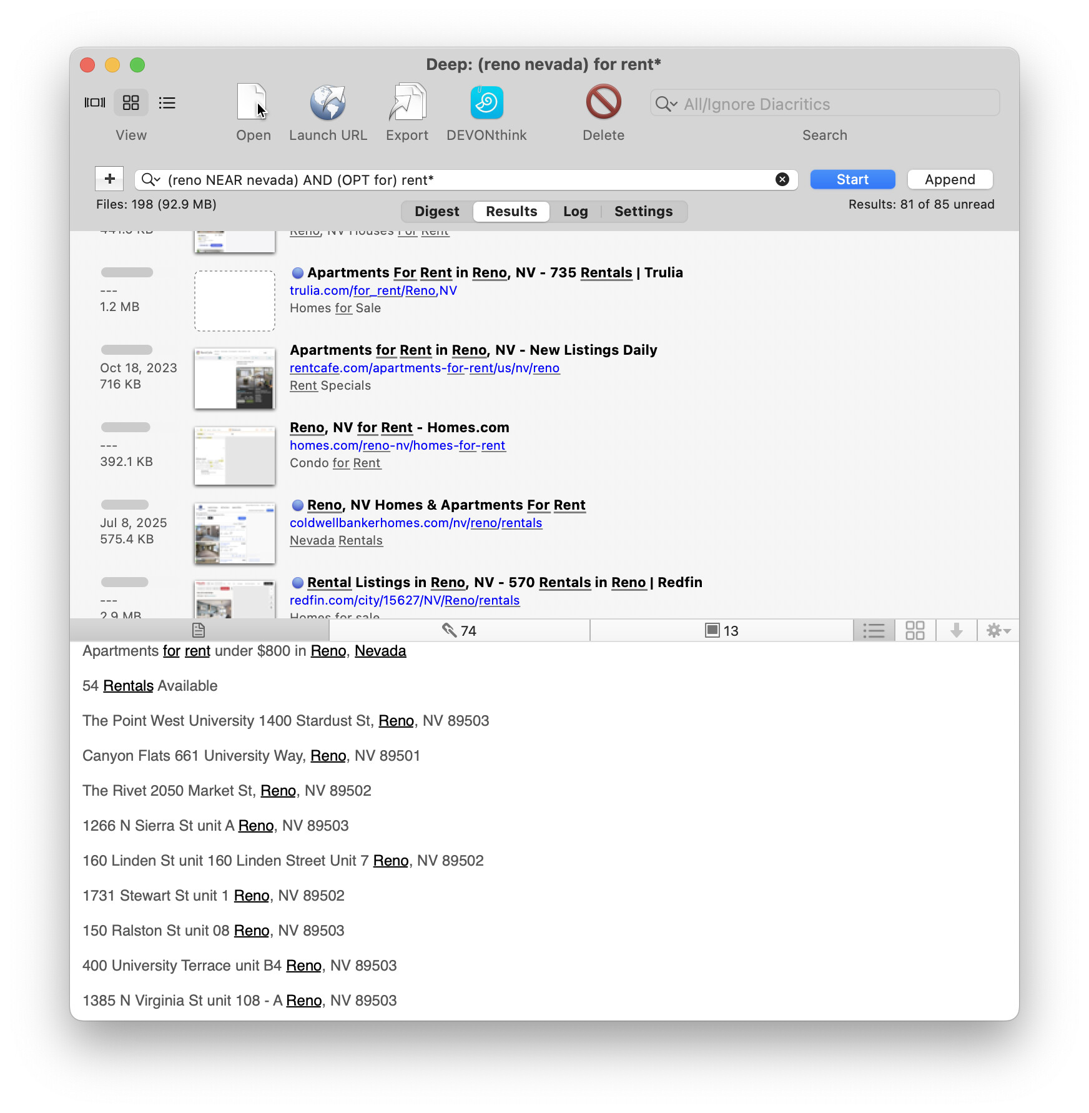Viewport: 1089px width, 1113px height.
Task: Click 'Jul 8, 2025' date of Coldwell result
Action: pyautogui.click(x=134, y=523)
